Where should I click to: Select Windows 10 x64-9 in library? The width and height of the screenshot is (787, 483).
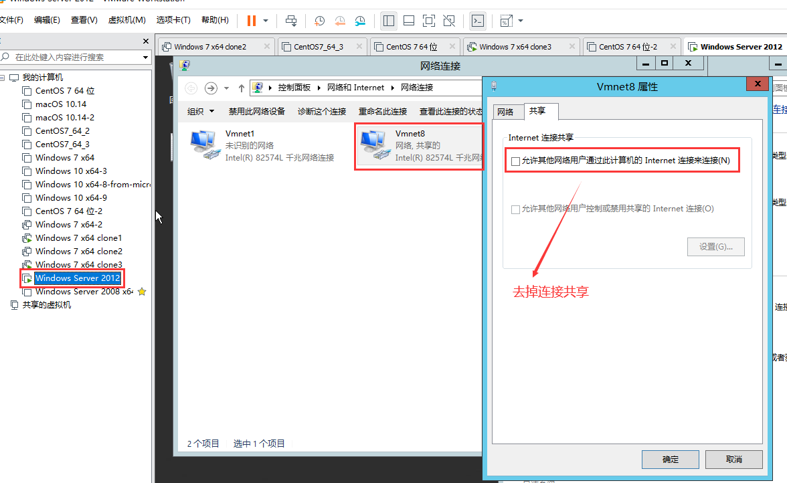coord(71,197)
